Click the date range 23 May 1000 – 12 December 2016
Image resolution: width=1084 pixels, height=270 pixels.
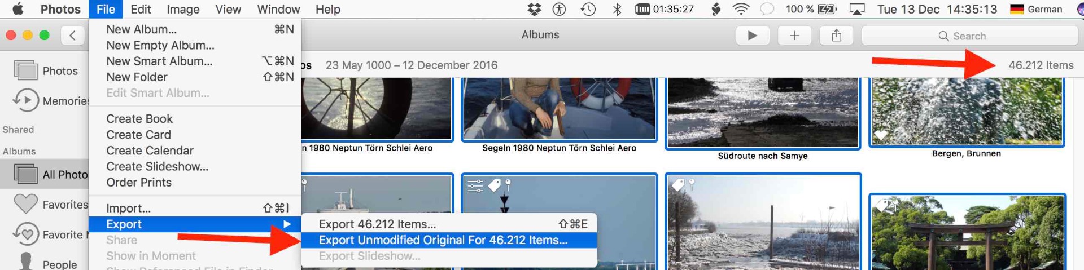point(412,65)
